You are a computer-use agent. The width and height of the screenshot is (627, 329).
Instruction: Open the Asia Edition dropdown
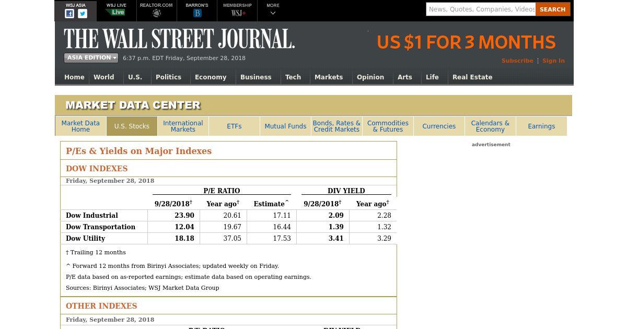(x=91, y=58)
